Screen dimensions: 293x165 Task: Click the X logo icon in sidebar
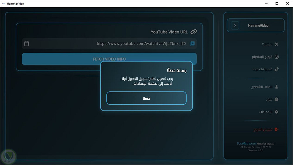(x=277, y=44)
